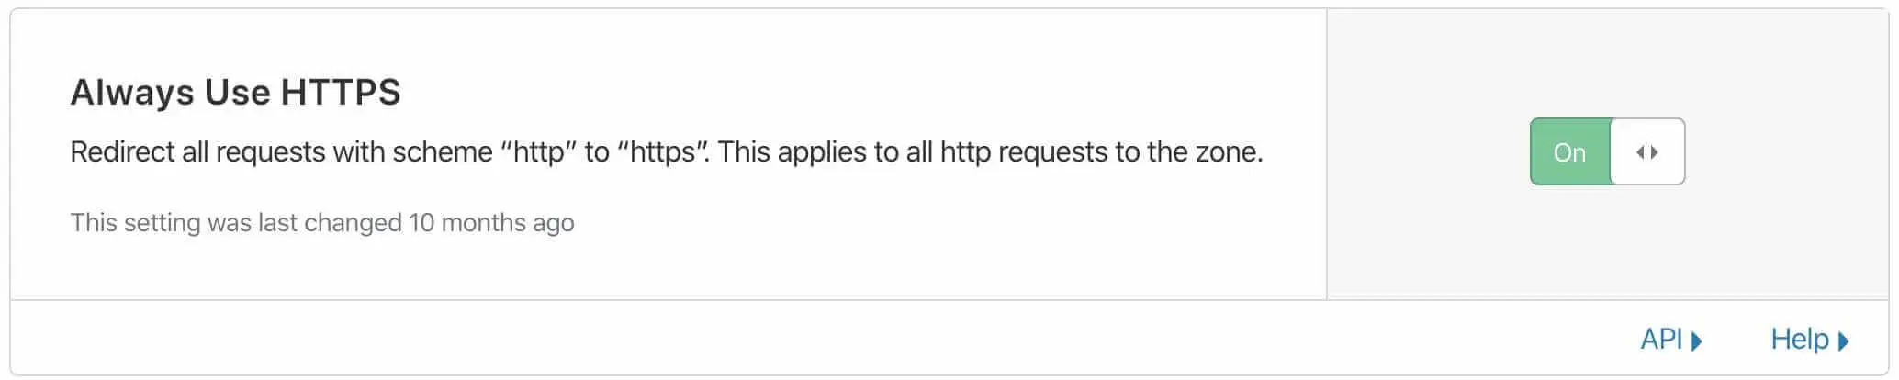Viewport: 1899px width, 380px height.
Task: Click the phrase 10 months ago
Action: click(491, 223)
